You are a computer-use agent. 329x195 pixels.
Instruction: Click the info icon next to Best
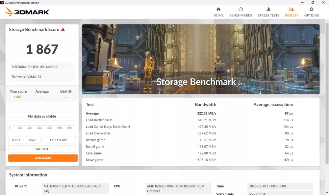tap(70, 91)
